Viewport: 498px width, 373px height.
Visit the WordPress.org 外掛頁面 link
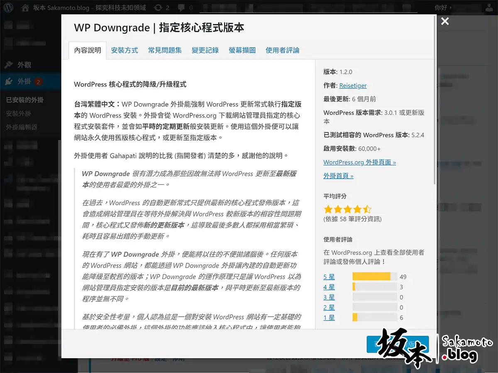point(359,162)
